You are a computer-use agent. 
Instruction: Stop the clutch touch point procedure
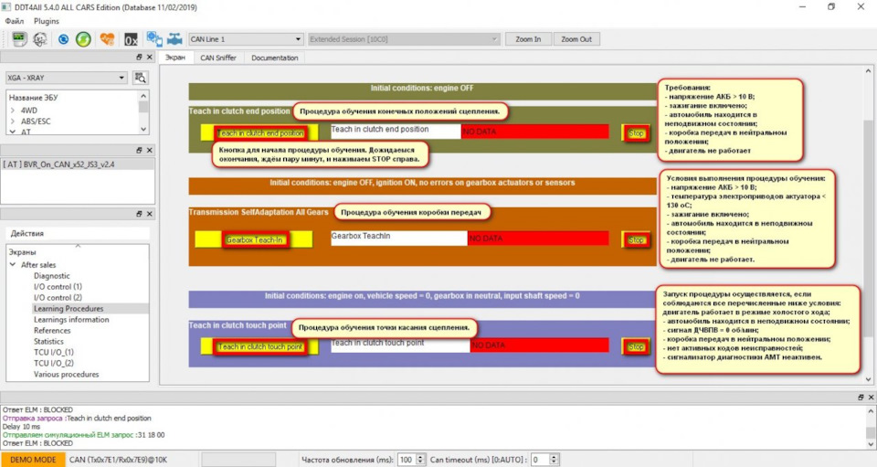[x=636, y=346]
